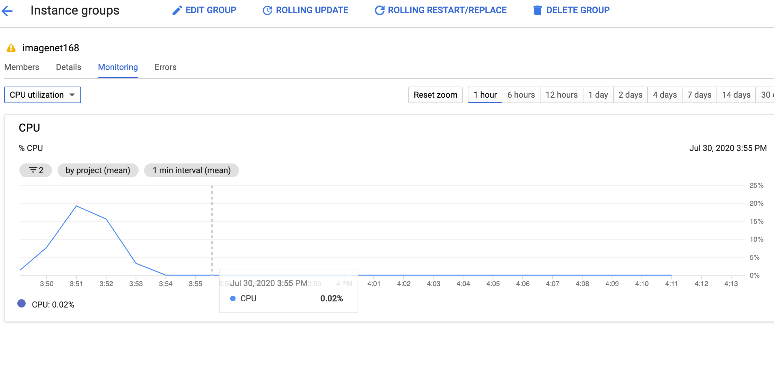
Task: Open the CPU utilization dropdown
Action: [x=42, y=95]
